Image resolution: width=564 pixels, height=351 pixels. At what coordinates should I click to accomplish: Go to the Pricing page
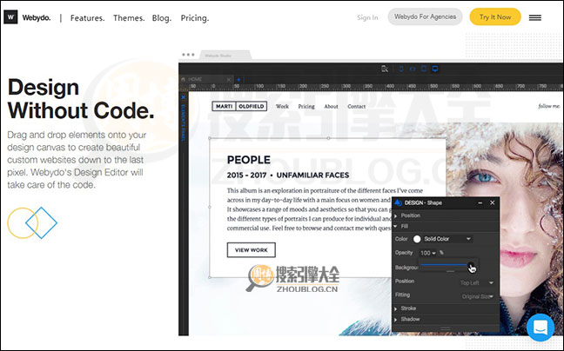(x=194, y=17)
